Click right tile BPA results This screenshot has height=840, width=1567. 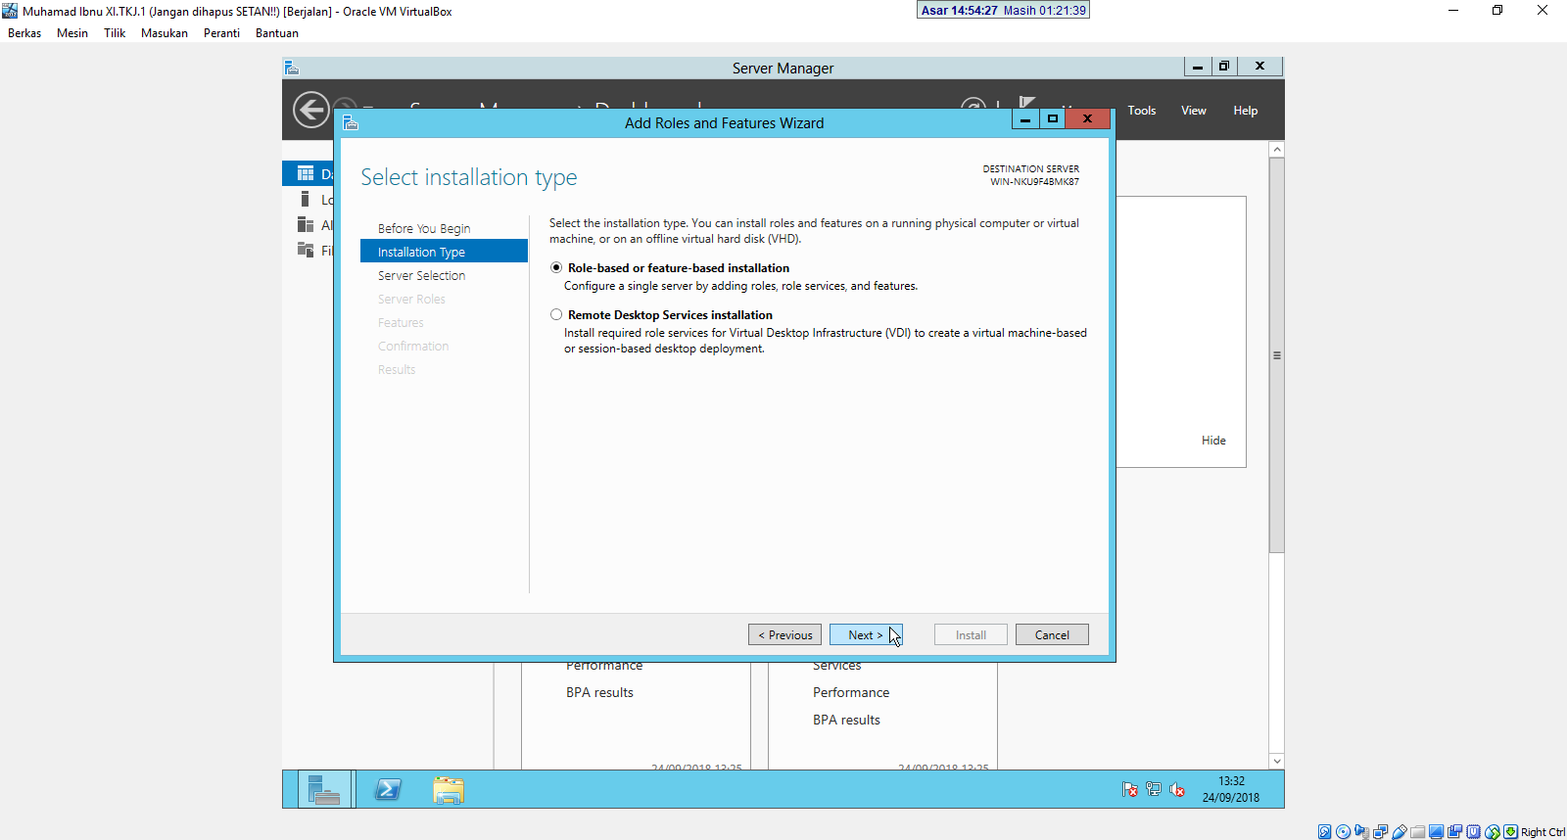coord(846,720)
